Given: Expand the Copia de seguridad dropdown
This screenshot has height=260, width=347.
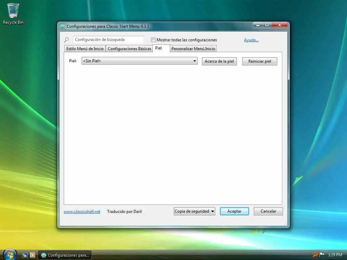Looking at the screenshot, I should [194, 211].
